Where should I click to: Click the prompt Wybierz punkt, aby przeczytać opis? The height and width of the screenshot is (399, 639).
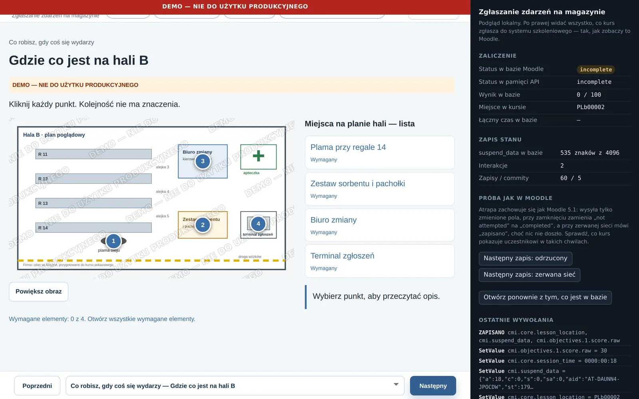click(x=376, y=296)
